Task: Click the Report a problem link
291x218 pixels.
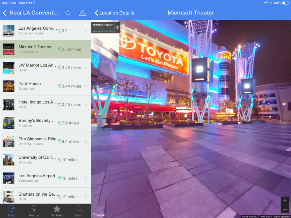Action: [x=282, y=217]
